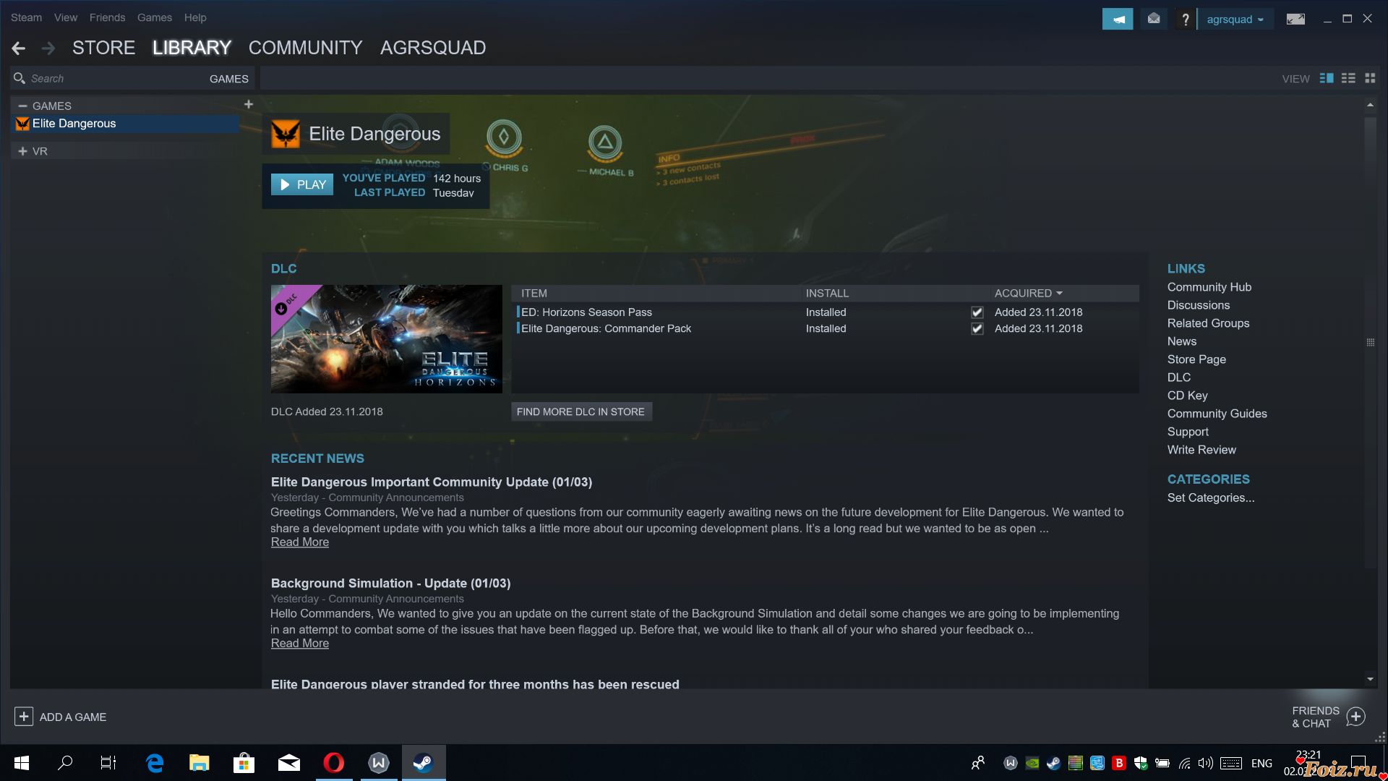Viewport: 1388px width, 781px height.
Task: Click the plus icon beside GAMES header
Action: (249, 104)
